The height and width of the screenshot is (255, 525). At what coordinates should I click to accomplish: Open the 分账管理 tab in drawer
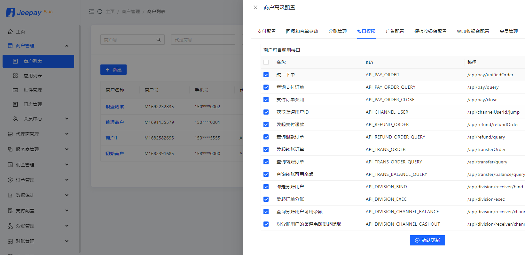tap(337, 31)
